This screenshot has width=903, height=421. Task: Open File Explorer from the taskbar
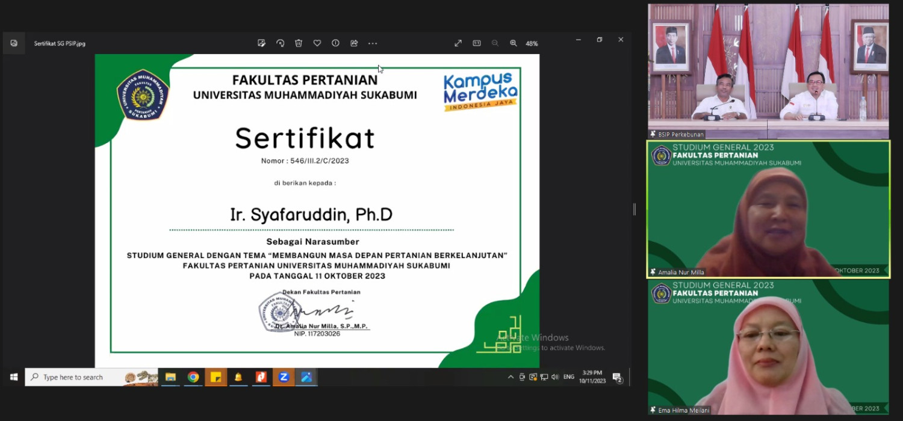click(170, 377)
